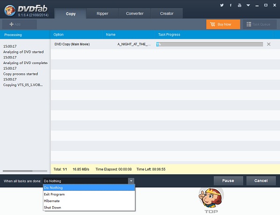Click the plus icon on Add
This screenshot has height=215, width=280.
click(x=11, y=24)
